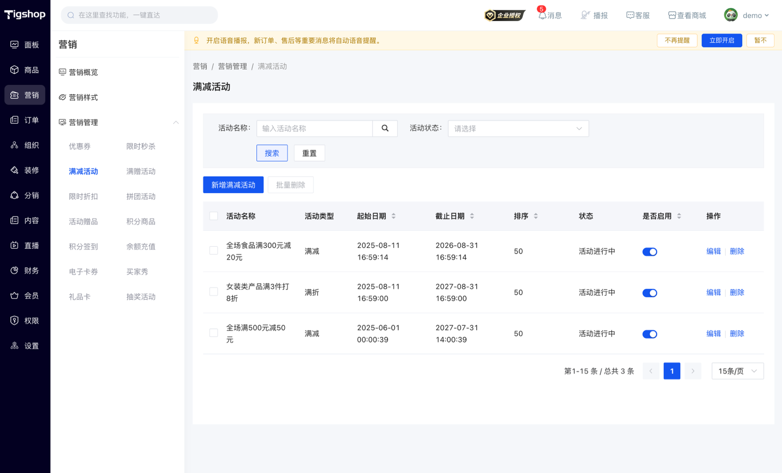Disable the 女装类产品满3件打8折 activity toggle

pos(649,293)
